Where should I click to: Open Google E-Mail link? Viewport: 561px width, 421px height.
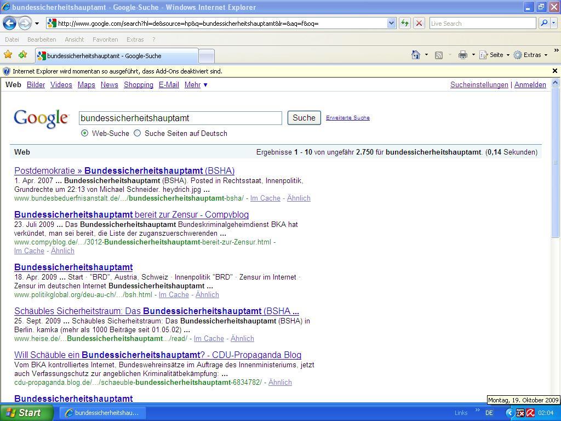click(169, 85)
